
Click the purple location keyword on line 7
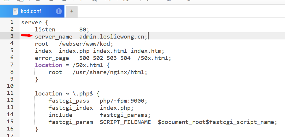point(48,65)
